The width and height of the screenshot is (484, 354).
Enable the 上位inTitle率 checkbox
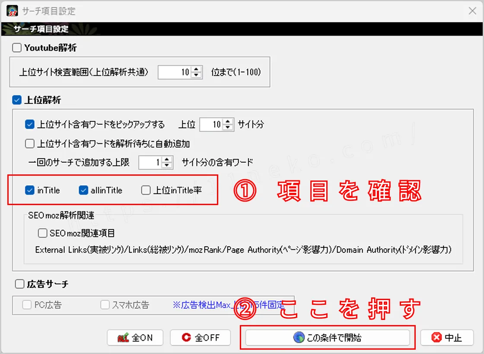tap(146, 190)
